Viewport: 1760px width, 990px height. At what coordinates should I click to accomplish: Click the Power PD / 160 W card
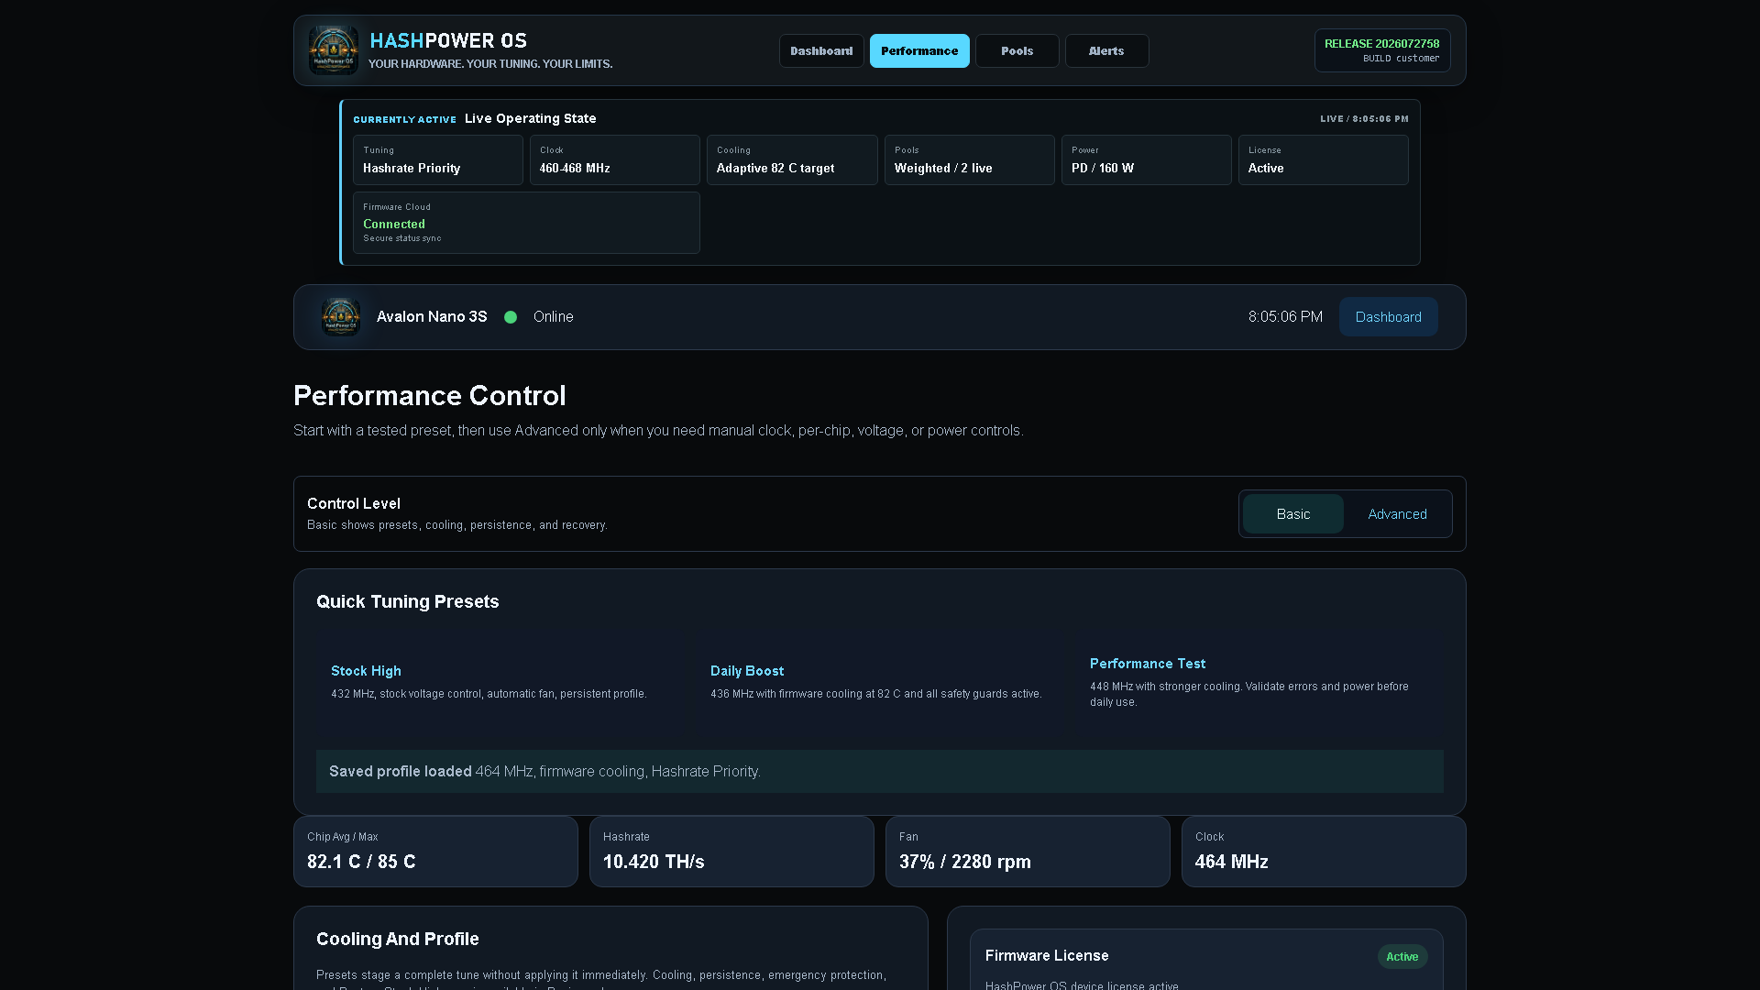click(x=1146, y=160)
